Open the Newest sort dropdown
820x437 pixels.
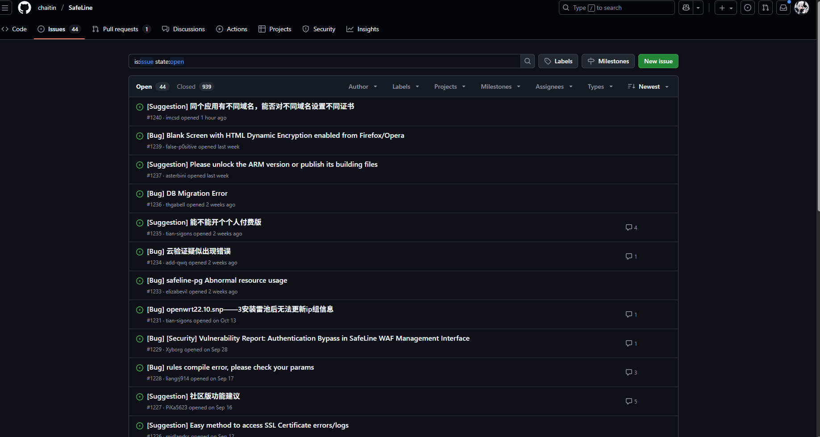click(648, 87)
